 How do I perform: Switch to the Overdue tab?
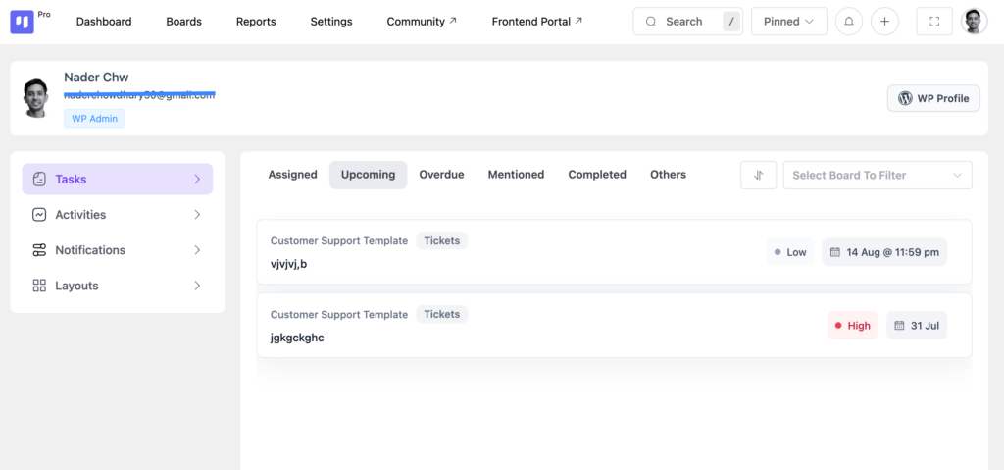442,175
